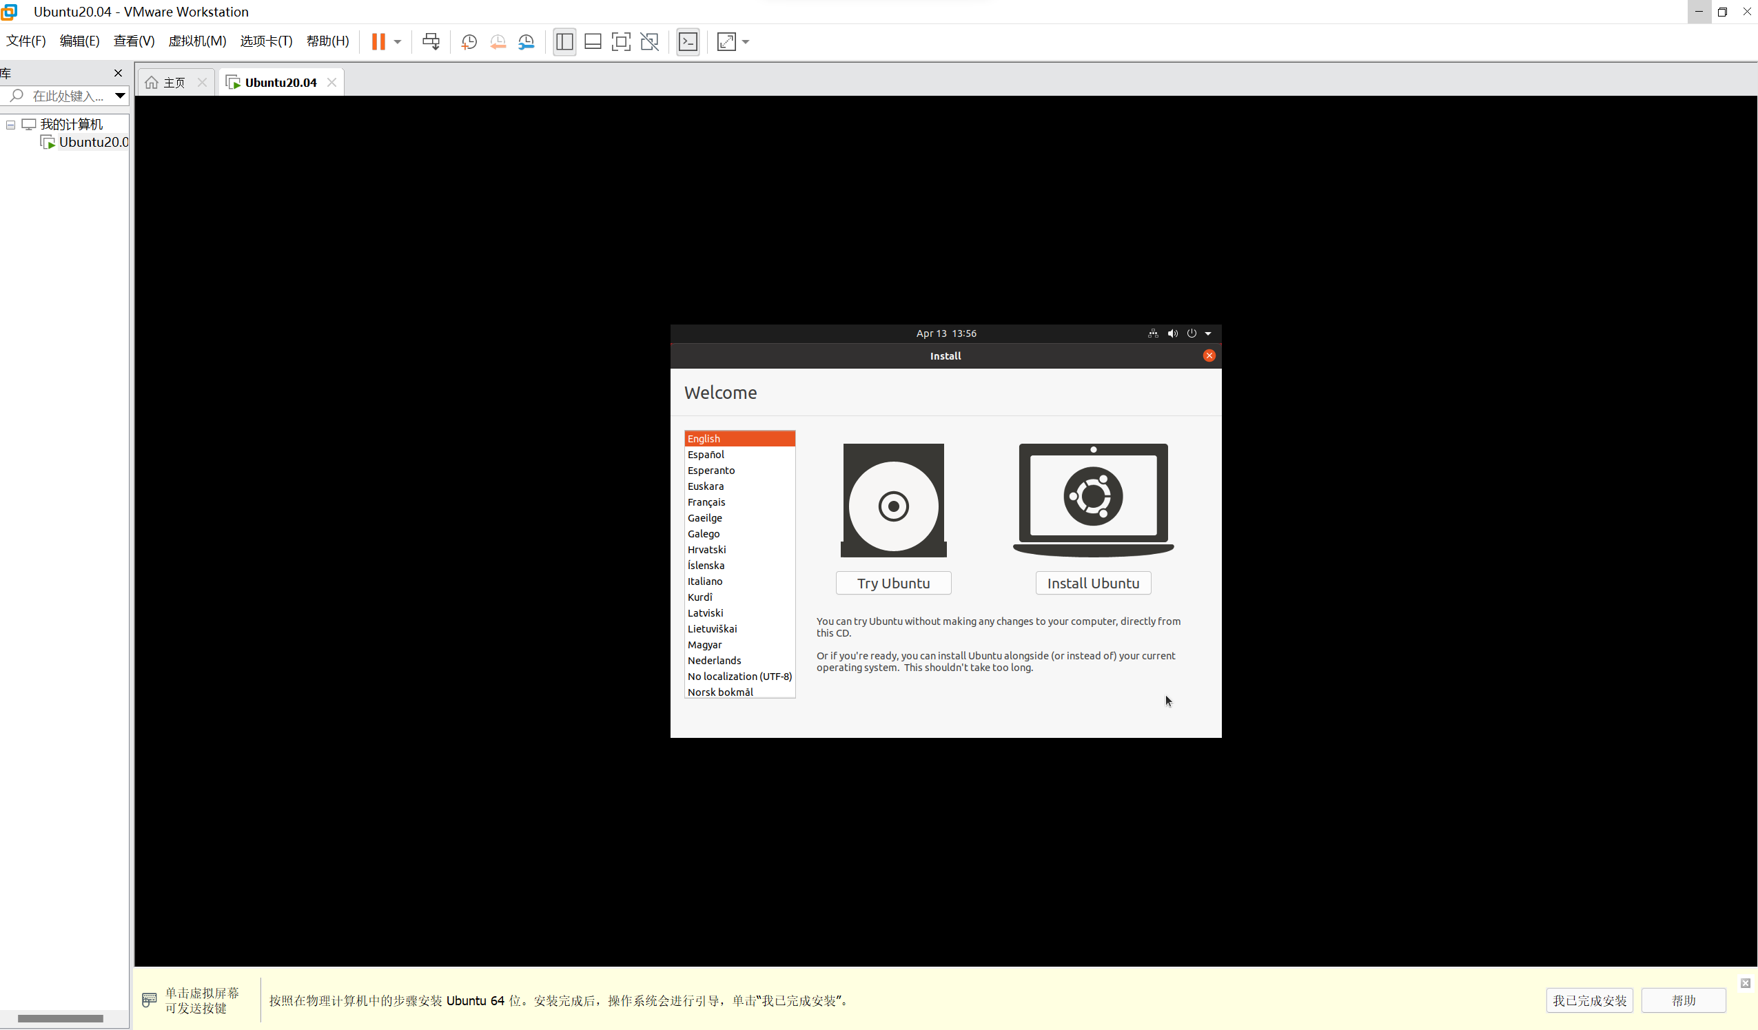This screenshot has height=1030, width=1758.
Task: Open the 编辑(E) menu
Action: (x=79, y=41)
